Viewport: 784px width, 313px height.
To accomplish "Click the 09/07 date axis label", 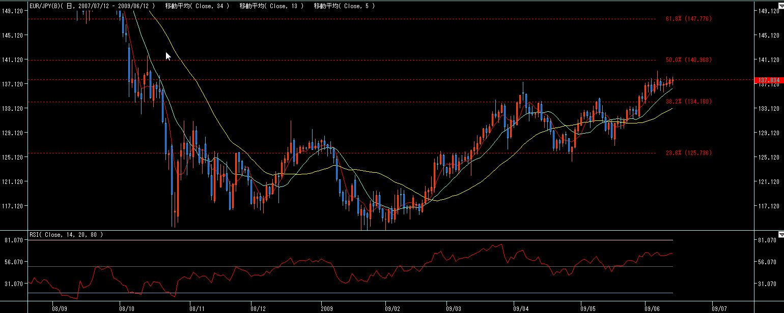I will click(718, 308).
